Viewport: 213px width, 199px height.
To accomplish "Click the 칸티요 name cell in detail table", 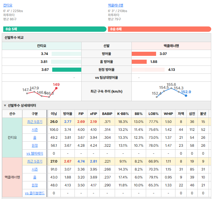I will pyautogui.click(x=12, y=138).
